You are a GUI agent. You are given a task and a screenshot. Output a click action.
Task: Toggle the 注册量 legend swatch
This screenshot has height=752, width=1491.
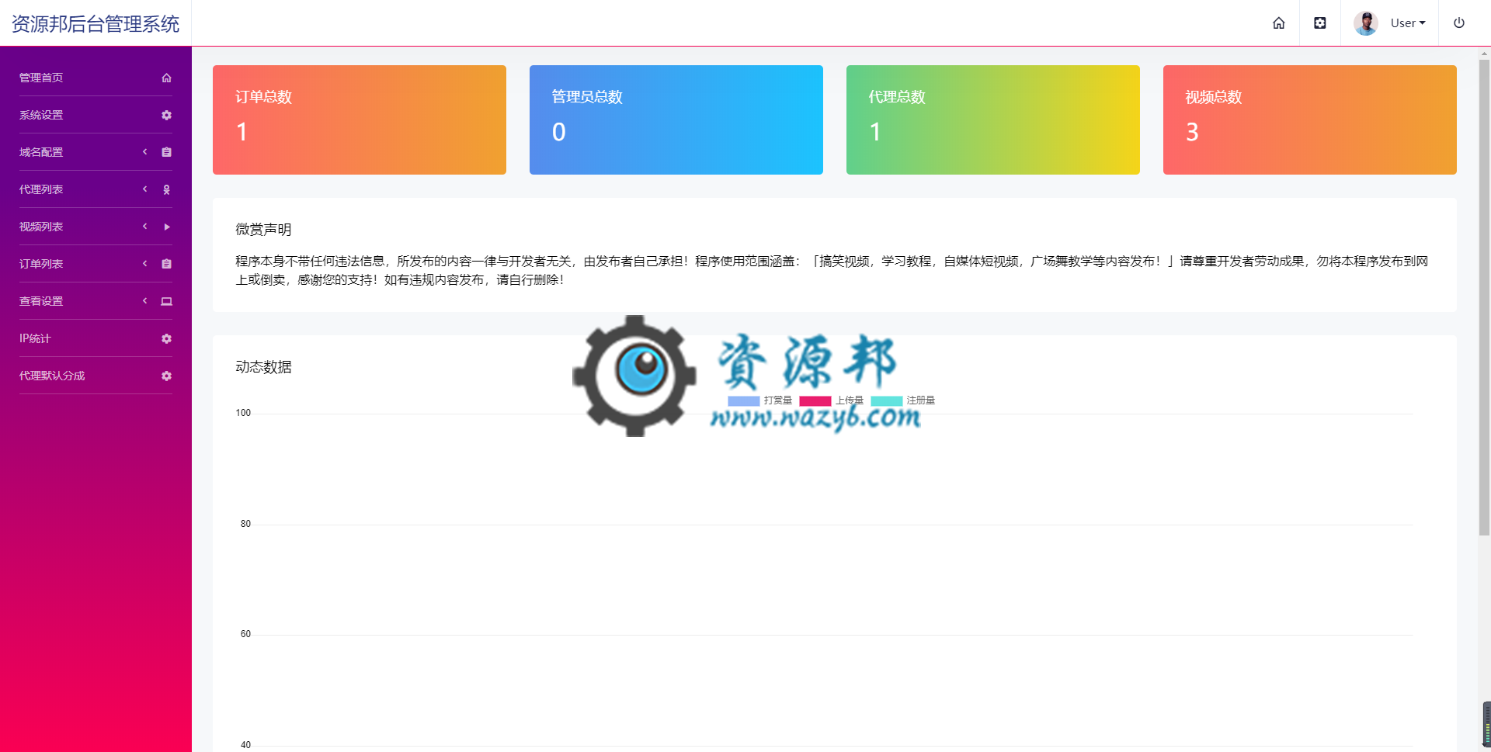click(x=887, y=400)
